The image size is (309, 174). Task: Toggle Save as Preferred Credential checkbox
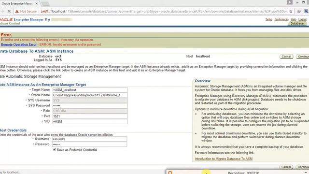(55, 149)
